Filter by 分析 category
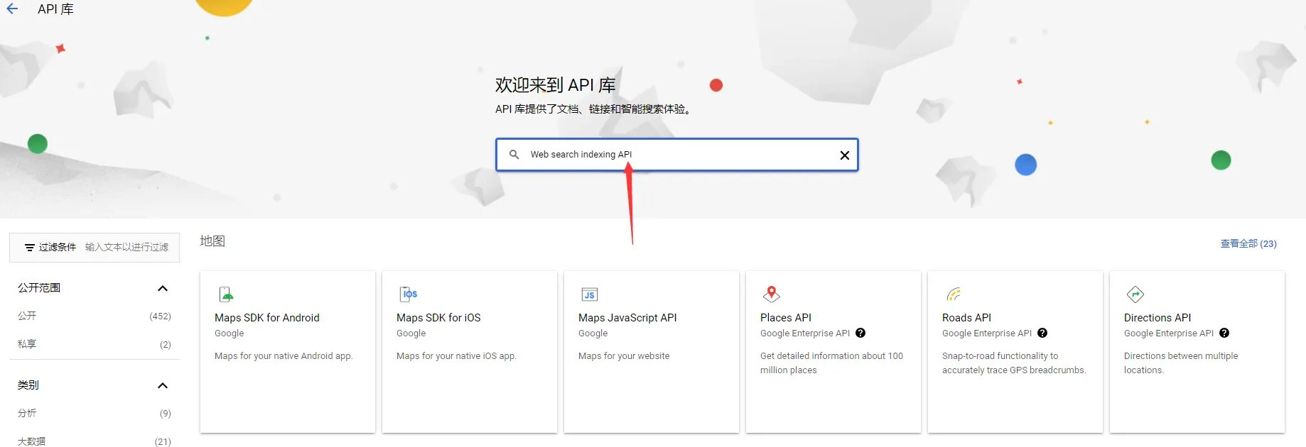Screen dimensions: 1306x447 pos(27,413)
